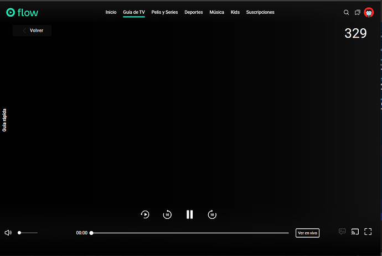Toggle subtitles with the caption icon
This screenshot has height=256, width=382.
(x=342, y=232)
